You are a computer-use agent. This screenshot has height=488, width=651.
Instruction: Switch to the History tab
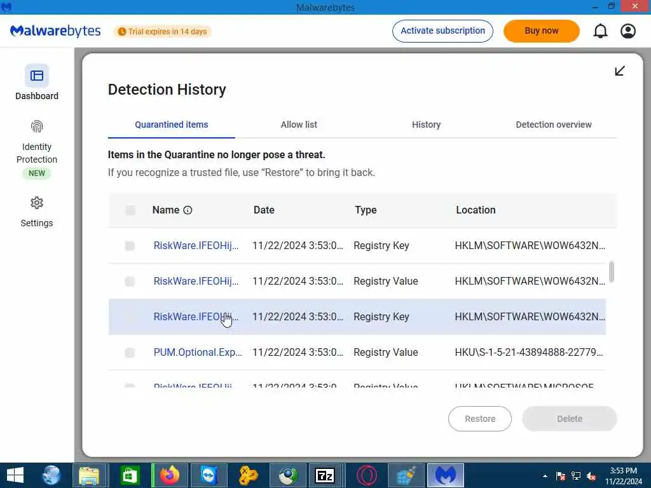coord(426,125)
